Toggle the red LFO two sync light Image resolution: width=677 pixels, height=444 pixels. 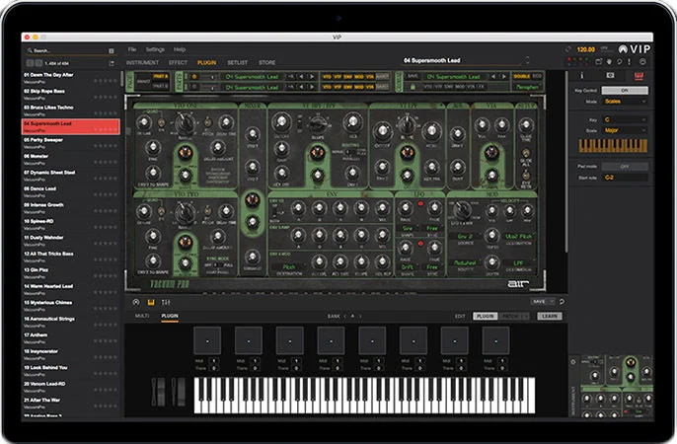pyautogui.click(x=420, y=244)
